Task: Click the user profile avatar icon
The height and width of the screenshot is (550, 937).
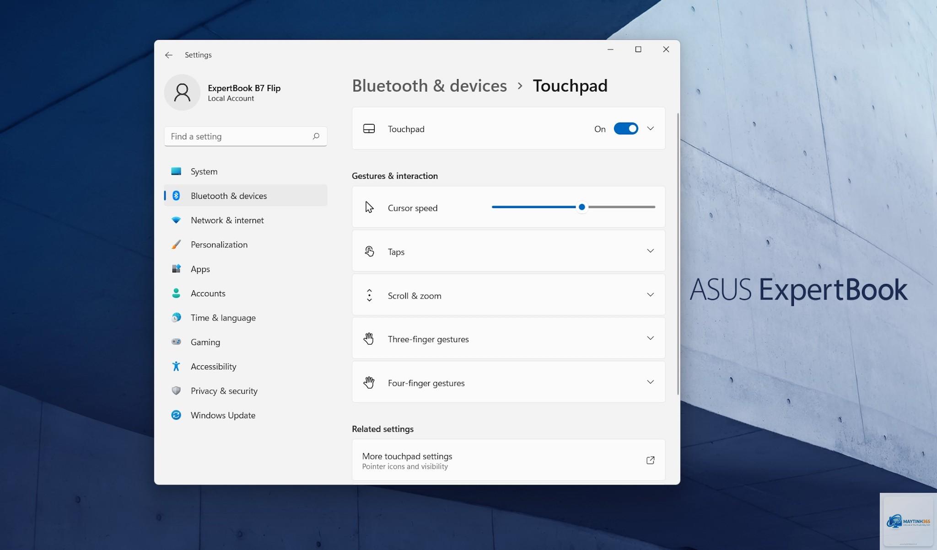Action: coord(182,92)
